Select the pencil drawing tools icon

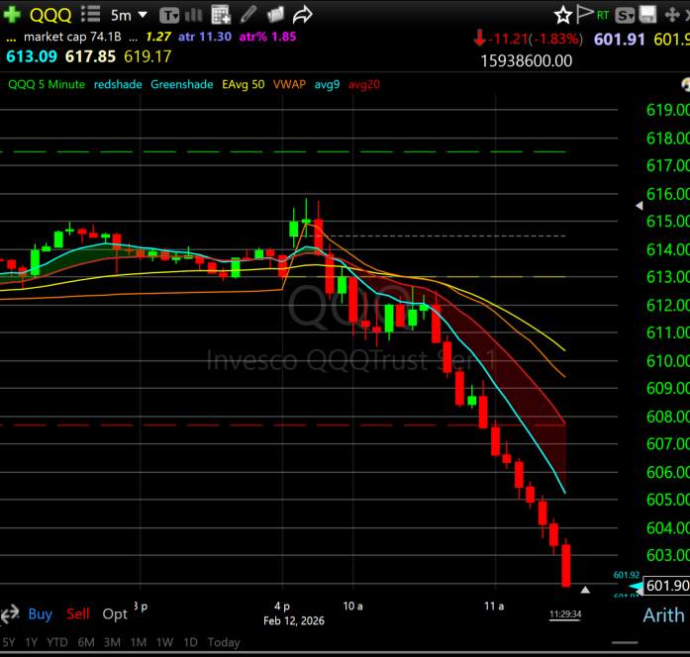click(248, 15)
